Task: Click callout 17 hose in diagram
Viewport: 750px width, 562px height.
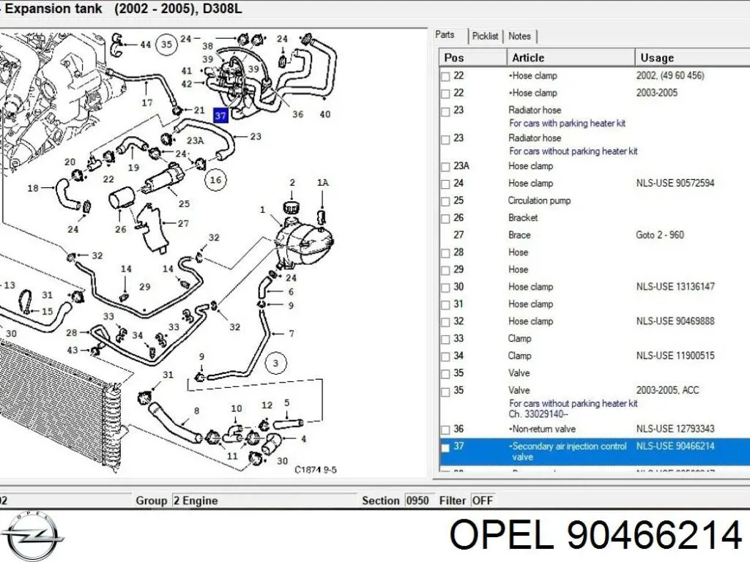Action: coord(146,102)
